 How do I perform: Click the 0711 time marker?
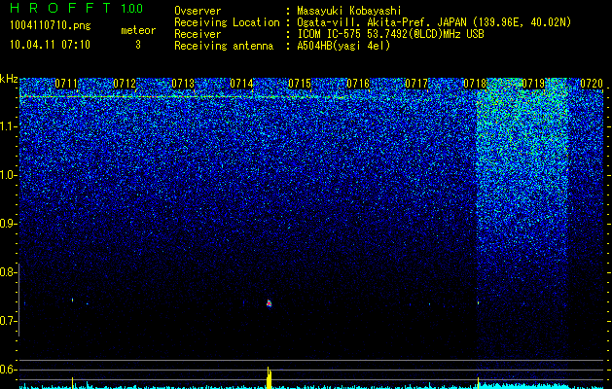pos(66,84)
